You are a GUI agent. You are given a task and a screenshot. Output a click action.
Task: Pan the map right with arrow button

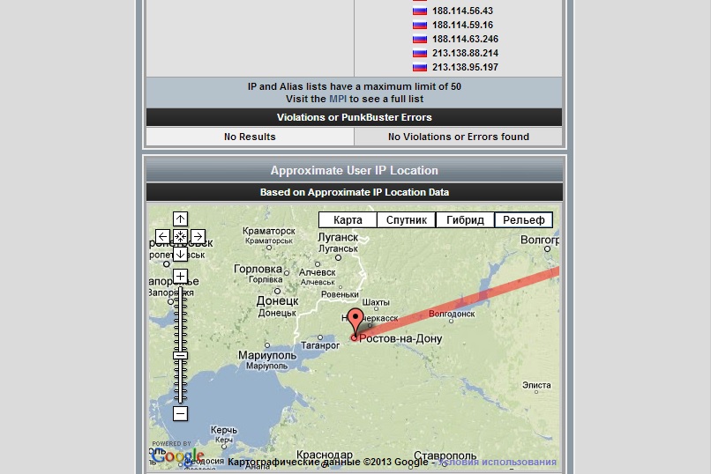tap(198, 236)
